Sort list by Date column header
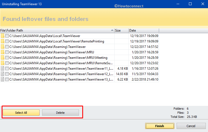This screenshot has width=208, height=132. pyautogui.click(x=144, y=30)
